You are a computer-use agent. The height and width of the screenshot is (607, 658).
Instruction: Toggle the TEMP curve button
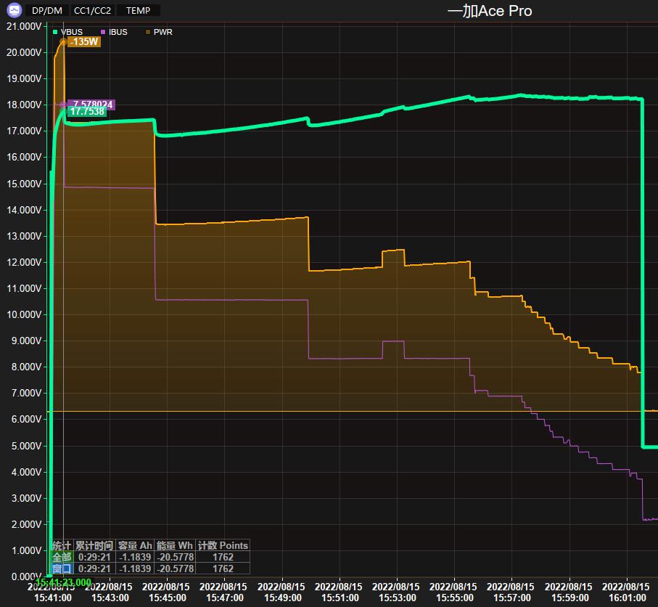(x=138, y=11)
